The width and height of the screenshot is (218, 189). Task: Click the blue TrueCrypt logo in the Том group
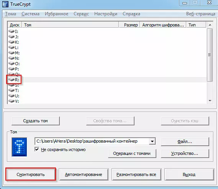tap(19, 147)
